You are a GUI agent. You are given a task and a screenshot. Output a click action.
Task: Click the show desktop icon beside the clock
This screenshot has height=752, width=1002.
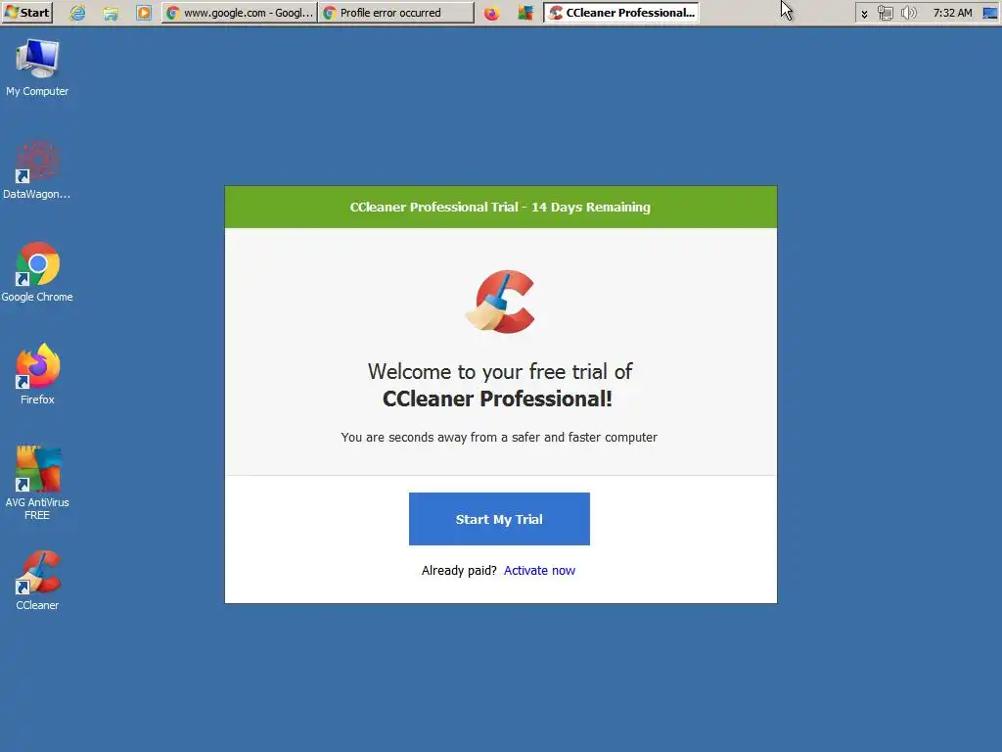click(990, 13)
